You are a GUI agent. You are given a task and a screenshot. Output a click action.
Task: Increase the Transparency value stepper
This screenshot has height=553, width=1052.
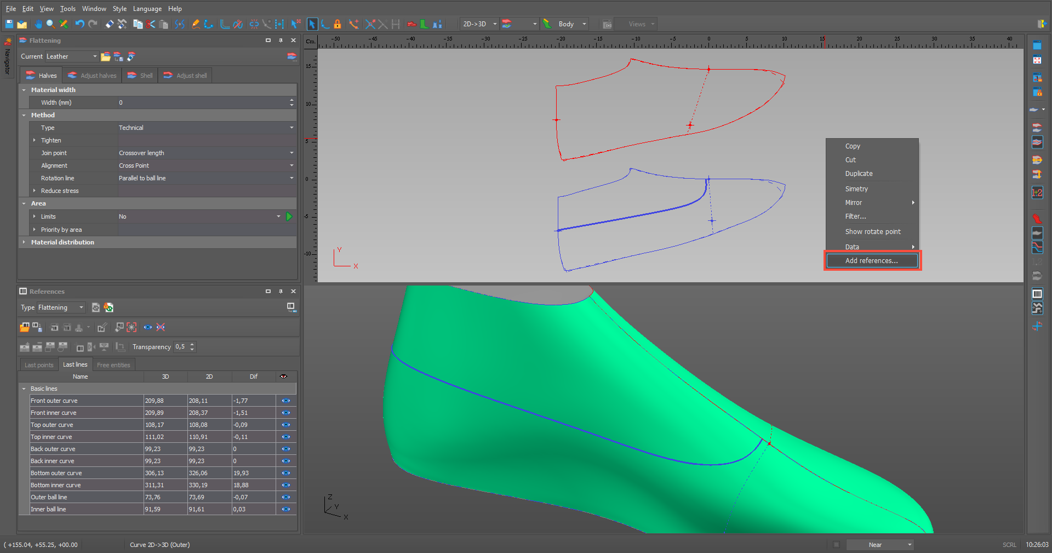(192, 344)
